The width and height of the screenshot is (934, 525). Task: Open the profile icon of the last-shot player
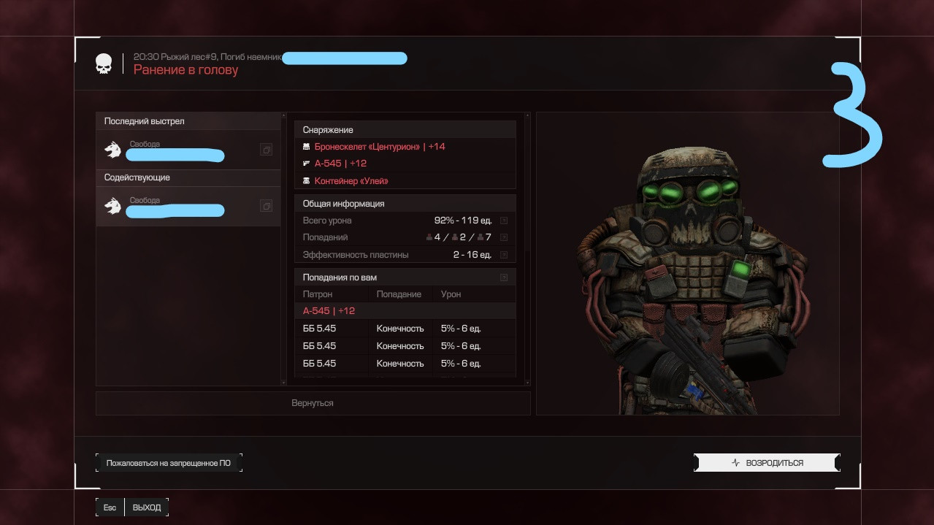[x=267, y=150]
